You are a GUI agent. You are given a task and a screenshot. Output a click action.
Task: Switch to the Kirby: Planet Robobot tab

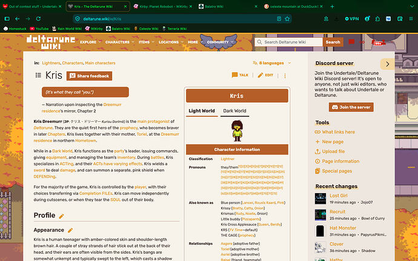point(163,7)
